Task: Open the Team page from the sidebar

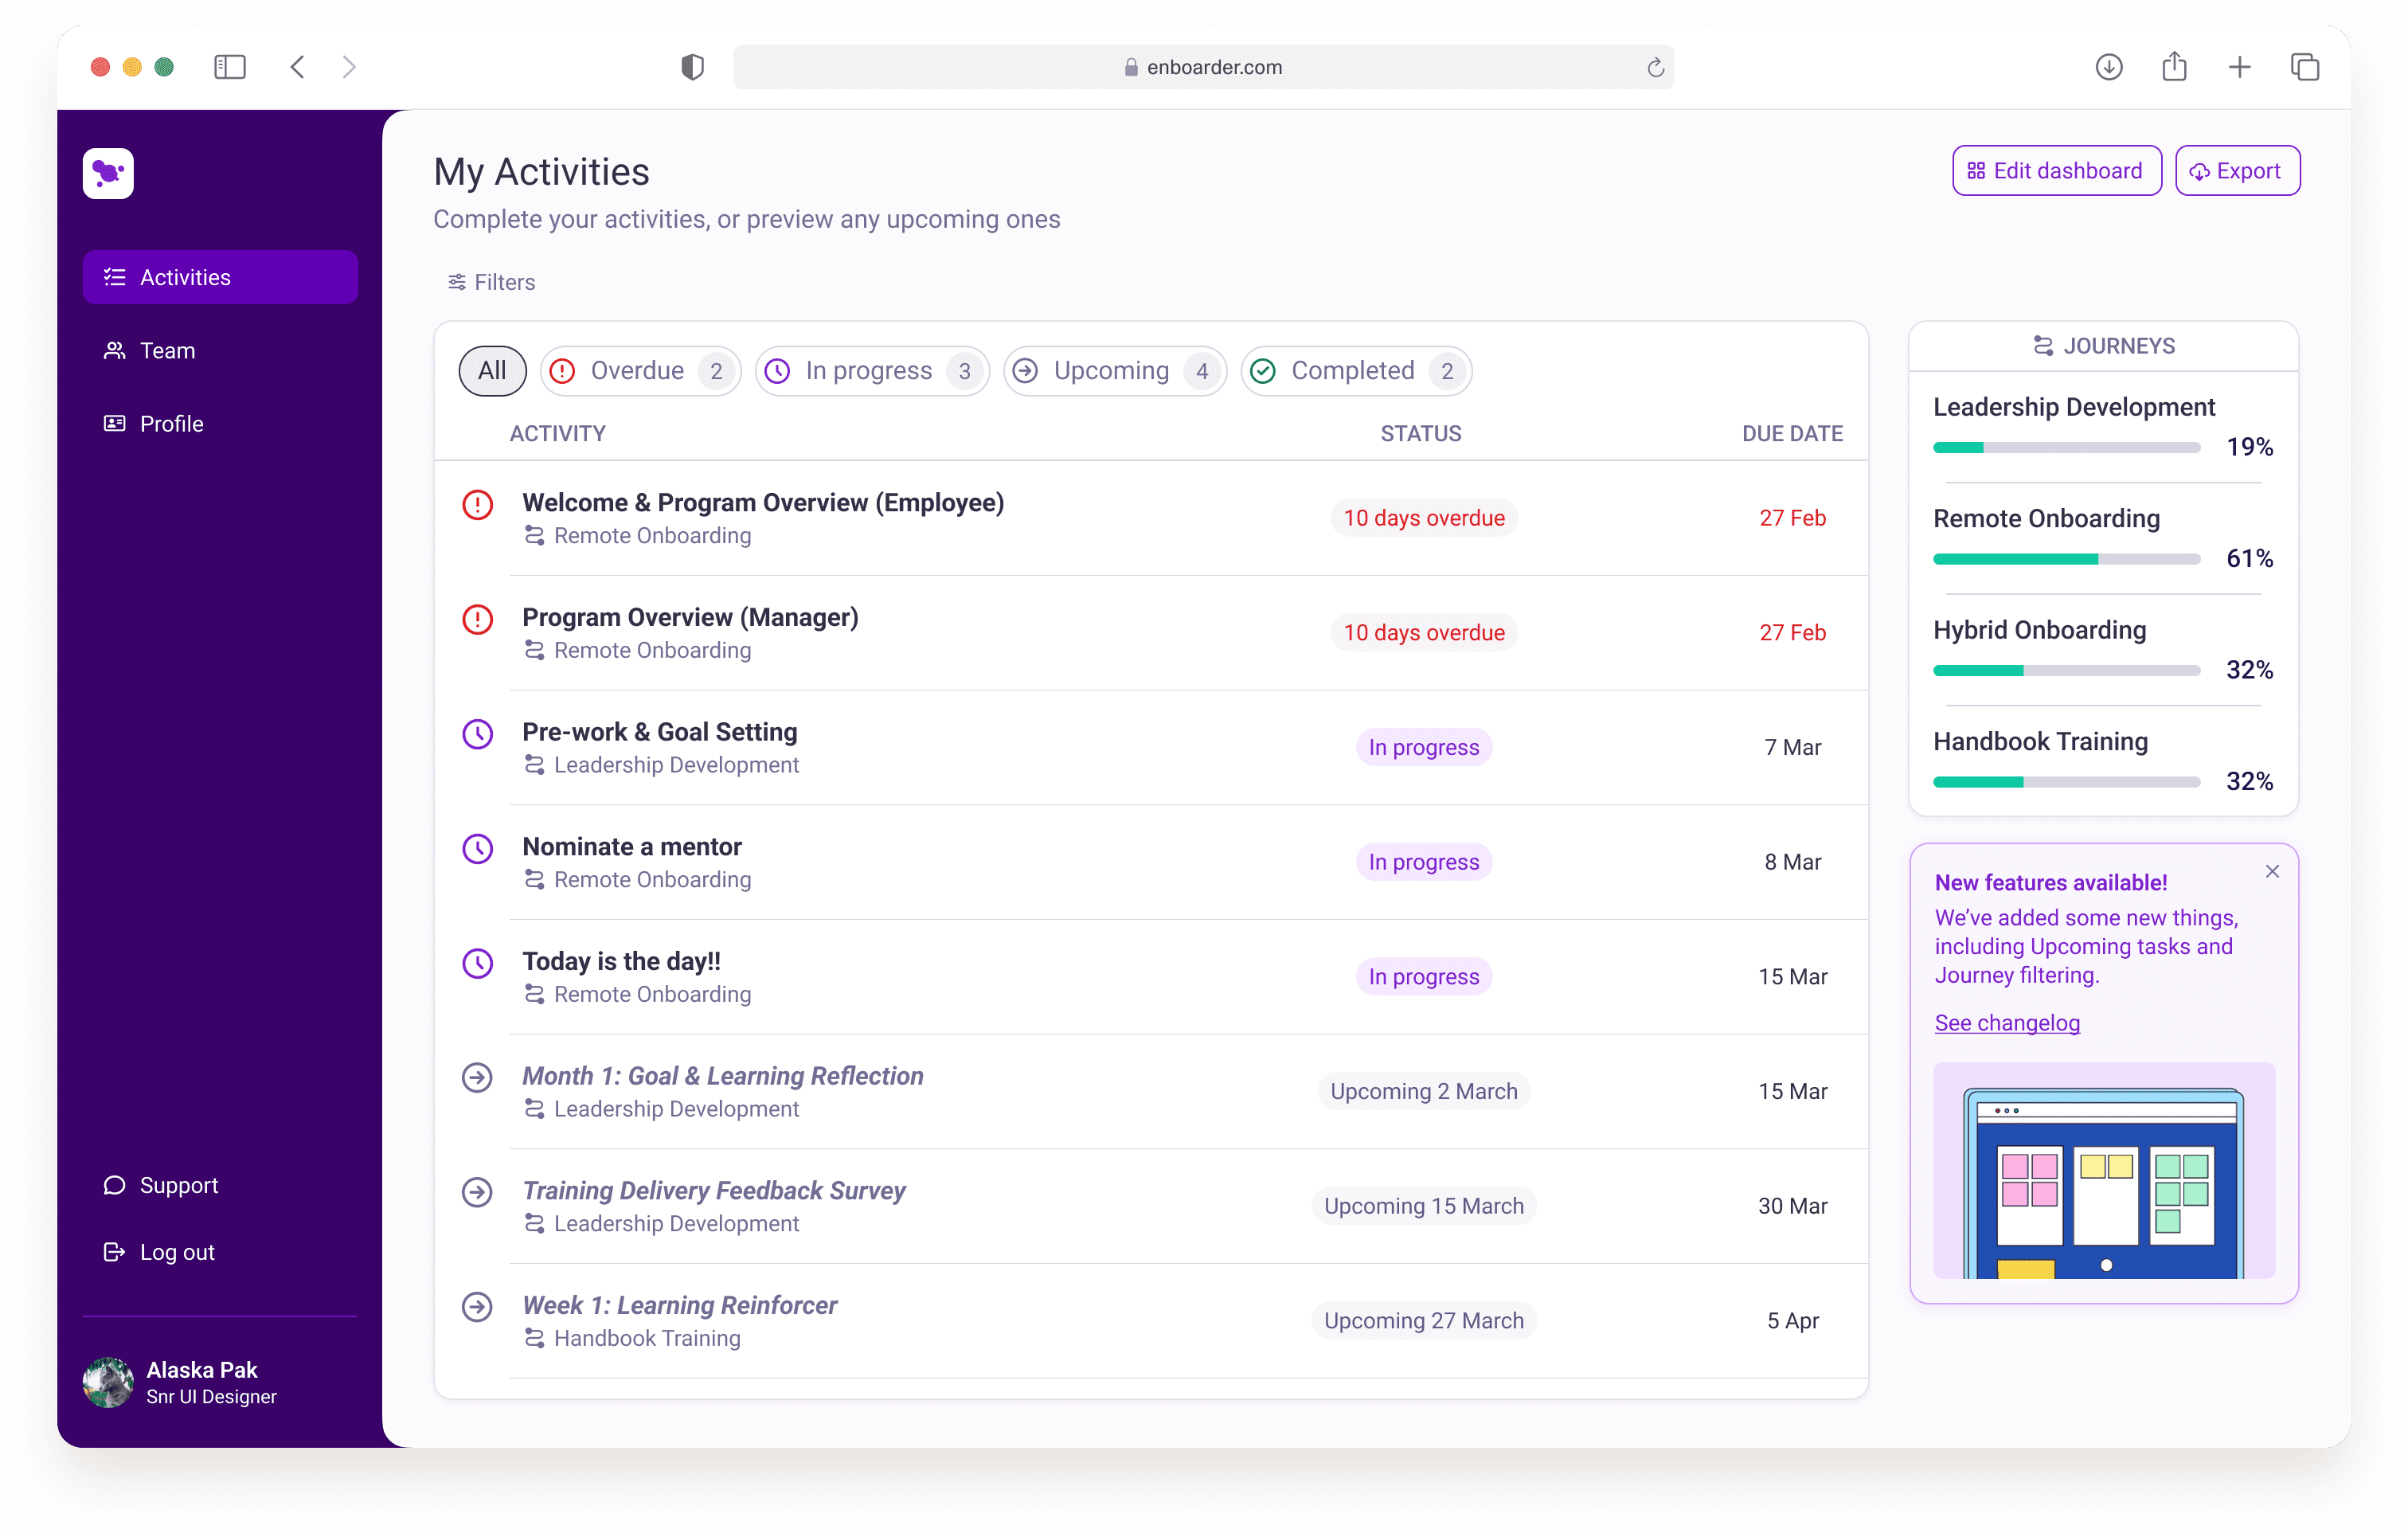Action: point(167,351)
